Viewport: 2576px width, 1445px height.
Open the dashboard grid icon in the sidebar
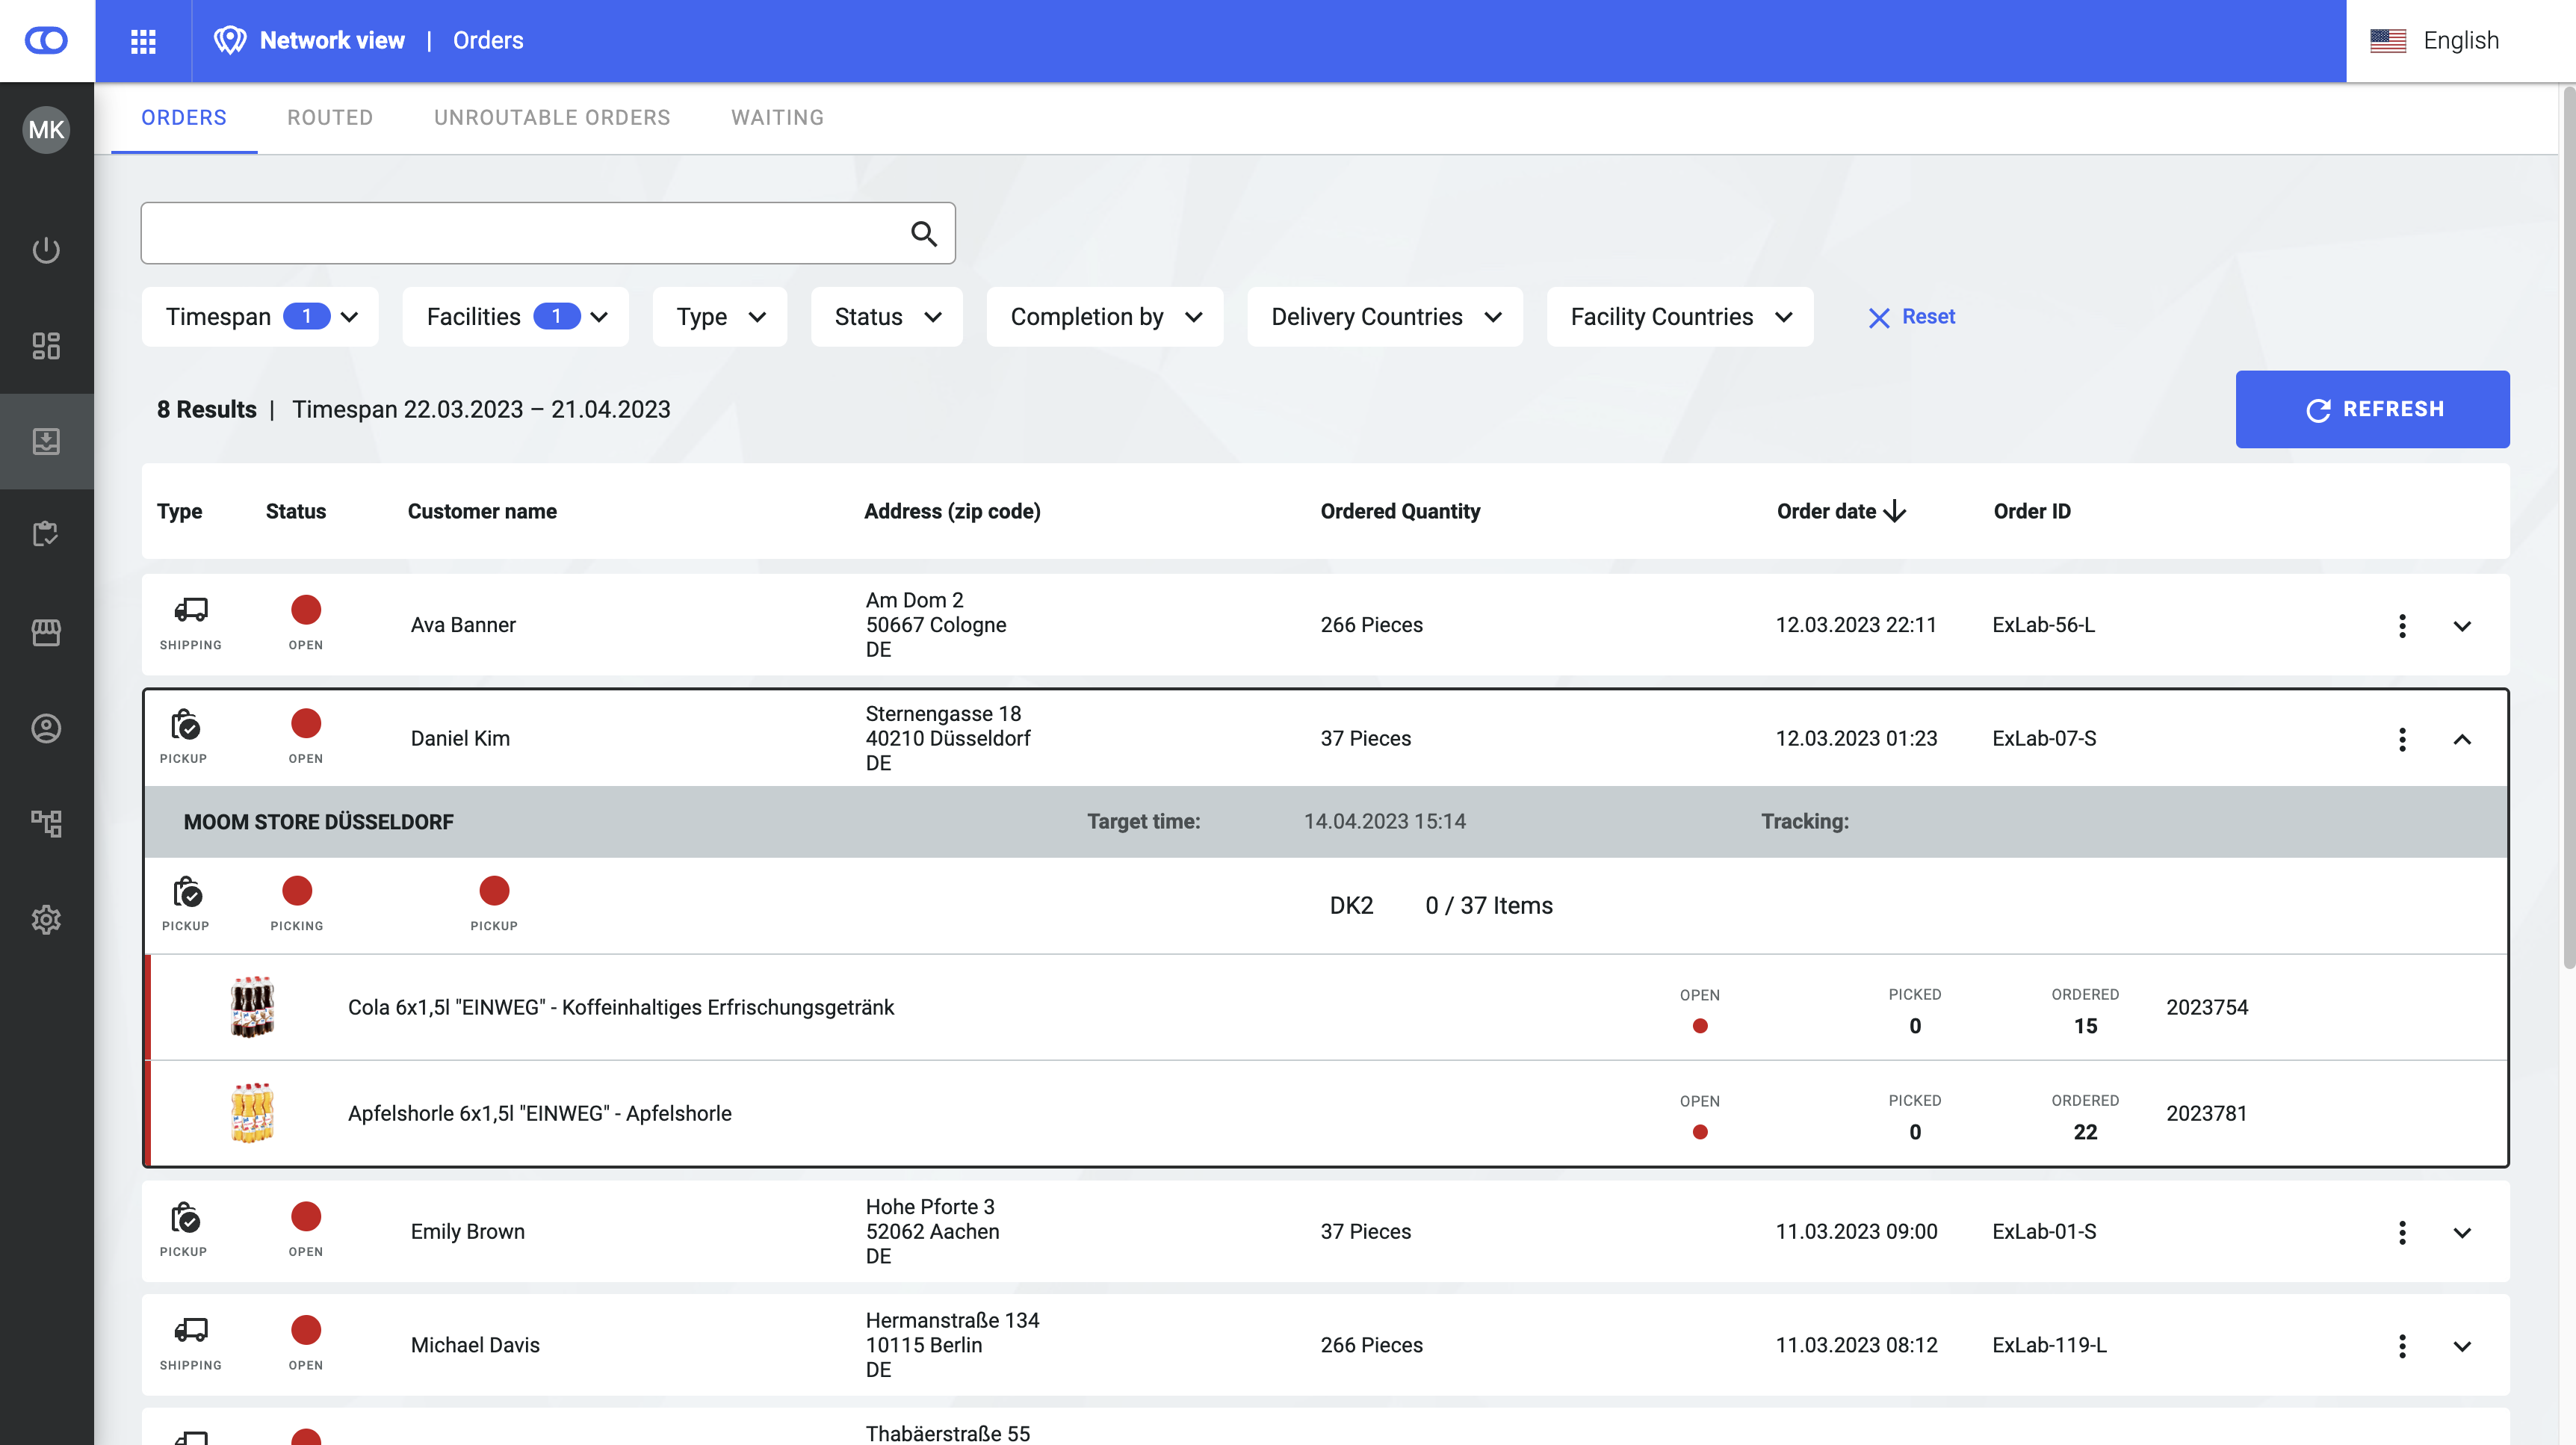(x=46, y=346)
